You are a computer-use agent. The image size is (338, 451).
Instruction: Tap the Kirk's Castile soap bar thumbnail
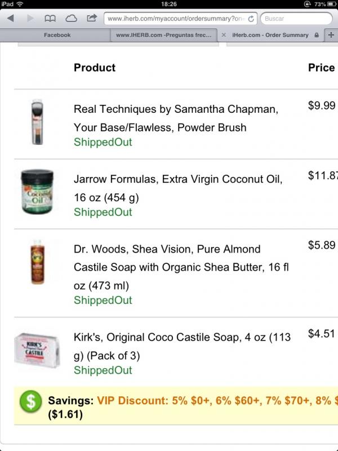tap(37, 350)
